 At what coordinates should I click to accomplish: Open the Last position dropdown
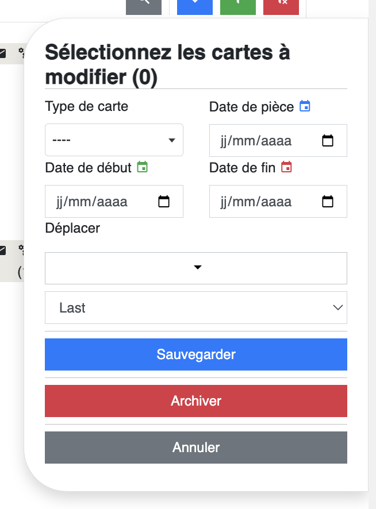(196, 307)
